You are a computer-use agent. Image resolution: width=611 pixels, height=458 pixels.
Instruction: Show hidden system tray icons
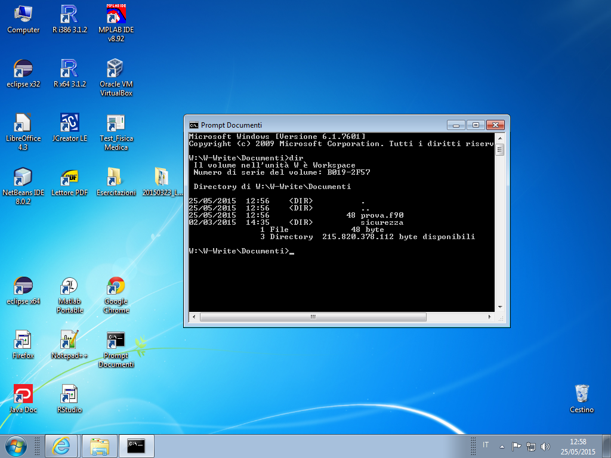pyautogui.click(x=502, y=446)
